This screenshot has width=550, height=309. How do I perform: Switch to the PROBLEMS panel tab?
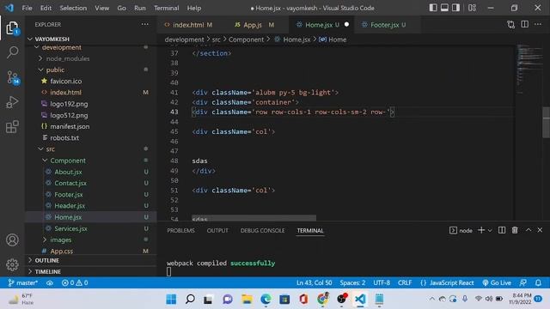point(180,231)
